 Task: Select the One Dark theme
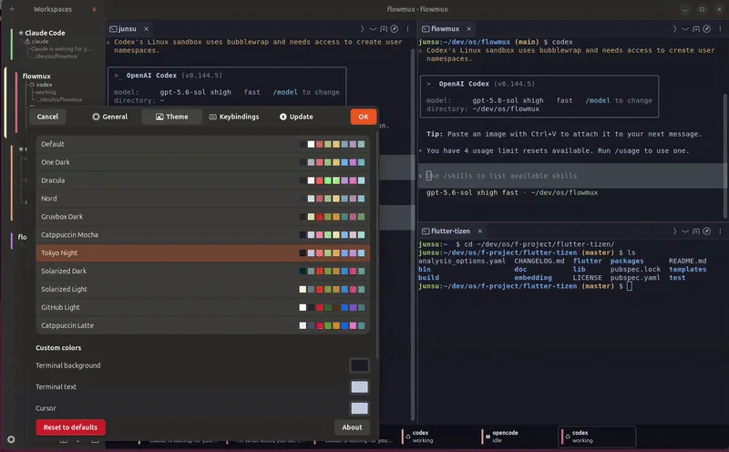pos(202,162)
